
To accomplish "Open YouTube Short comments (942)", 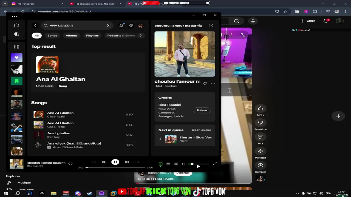I will pyautogui.click(x=261, y=137).
